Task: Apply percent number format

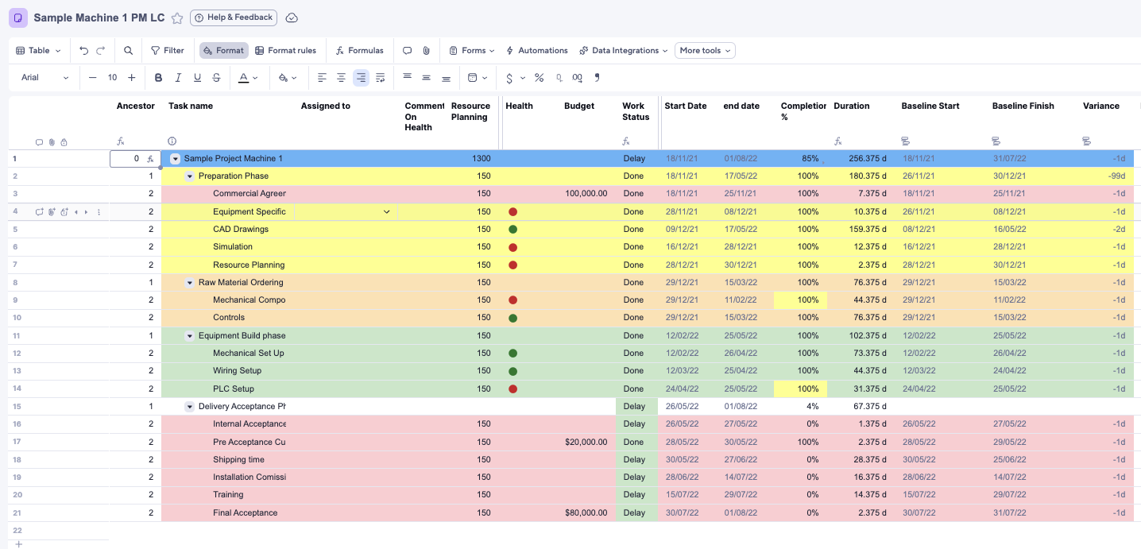Action: tap(539, 78)
